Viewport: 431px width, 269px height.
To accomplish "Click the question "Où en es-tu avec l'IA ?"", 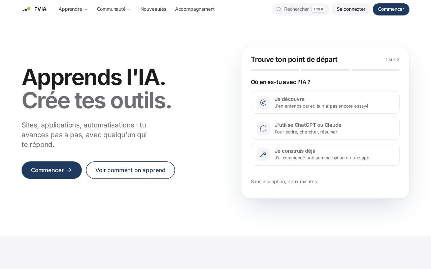I will tap(280, 82).
